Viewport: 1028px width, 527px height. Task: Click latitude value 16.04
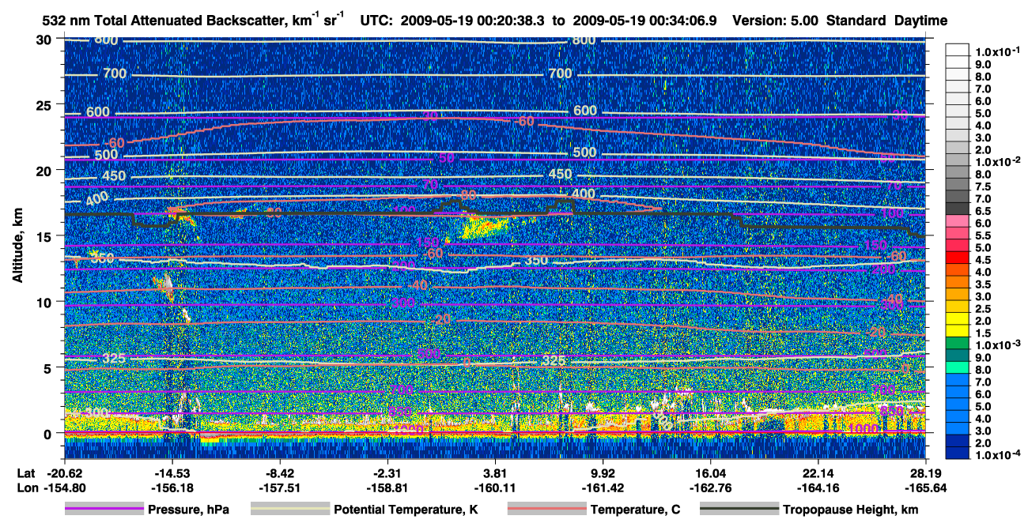pyautogui.click(x=711, y=472)
